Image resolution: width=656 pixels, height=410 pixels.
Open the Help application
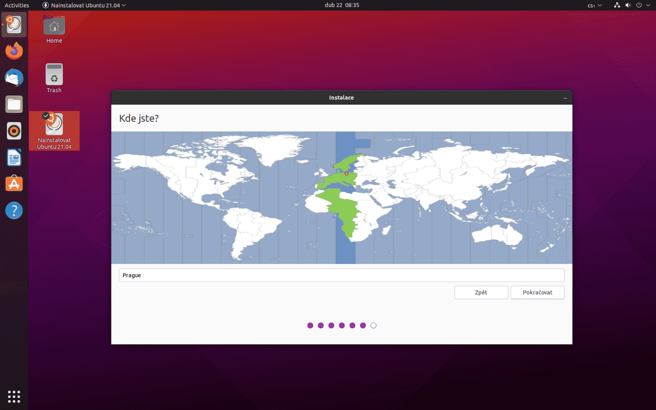(14, 210)
